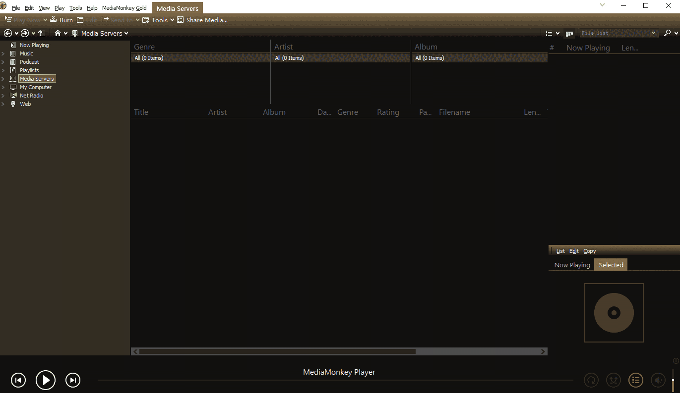Click the up-one-level navigation icon
Screen dimensions: 680x393
42,33
